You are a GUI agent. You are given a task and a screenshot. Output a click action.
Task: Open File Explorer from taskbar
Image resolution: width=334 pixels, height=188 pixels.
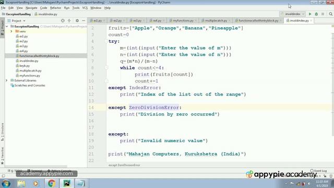[x=21, y=183]
